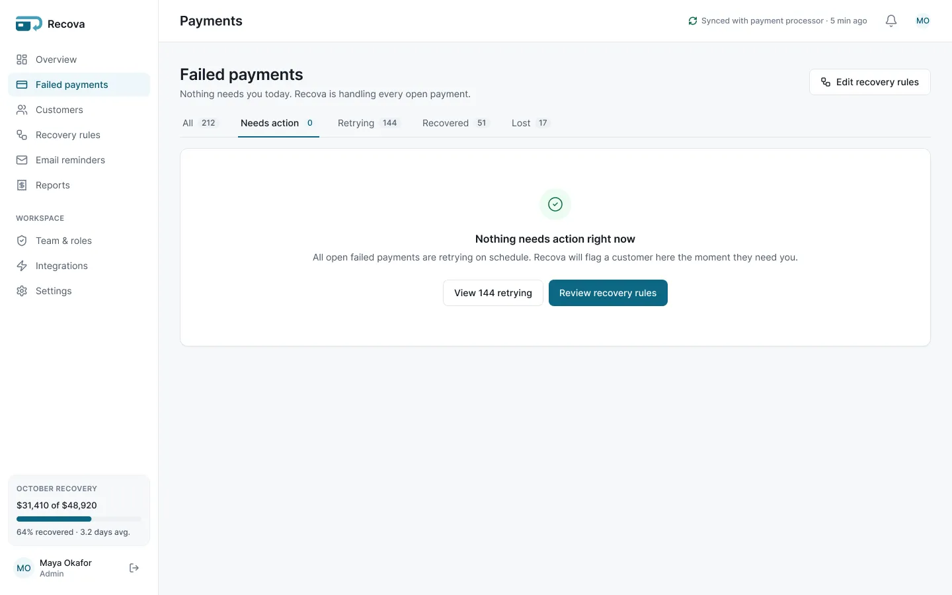Open Integrations label in sidebar
Image resolution: width=952 pixels, height=595 pixels.
[61, 266]
